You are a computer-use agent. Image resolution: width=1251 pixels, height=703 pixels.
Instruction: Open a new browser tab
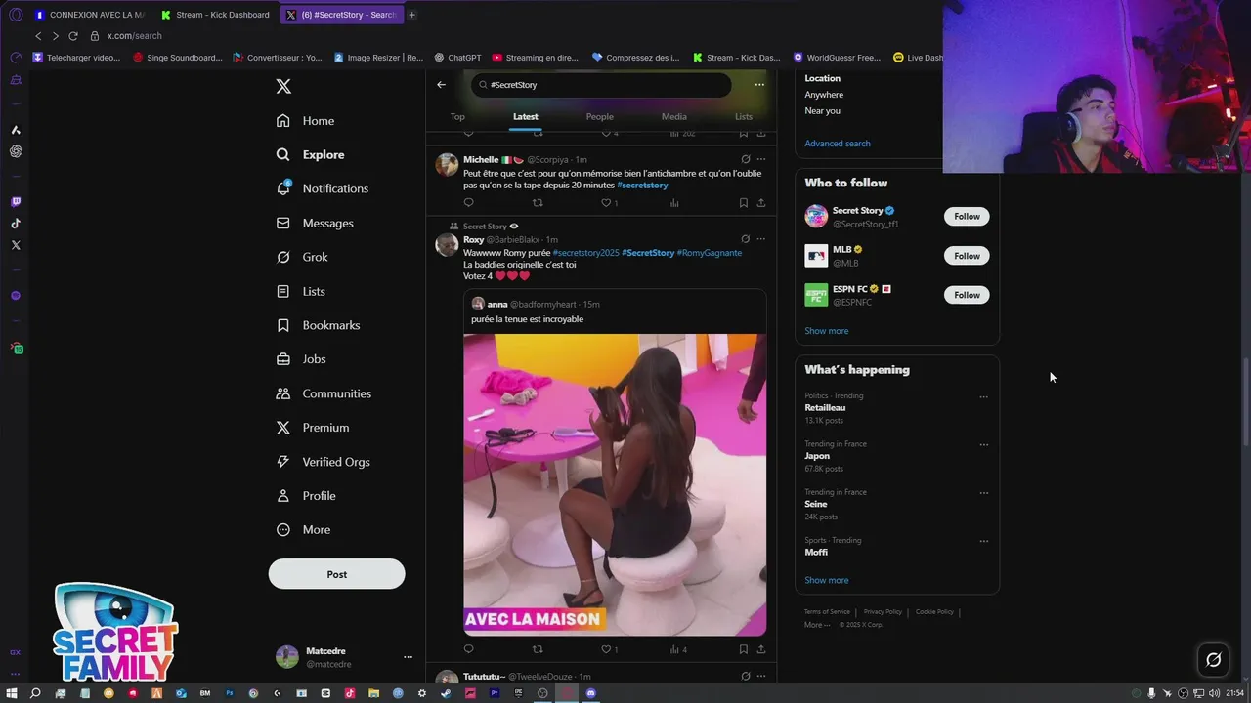click(411, 15)
